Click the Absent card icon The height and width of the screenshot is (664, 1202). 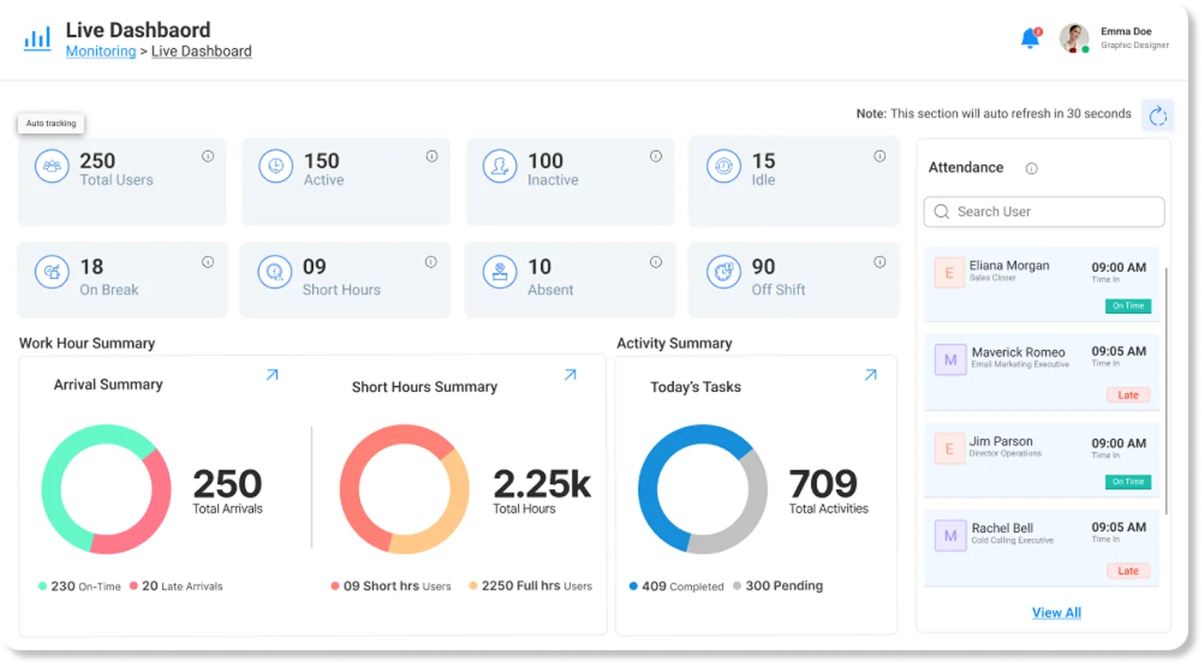tap(499, 272)
